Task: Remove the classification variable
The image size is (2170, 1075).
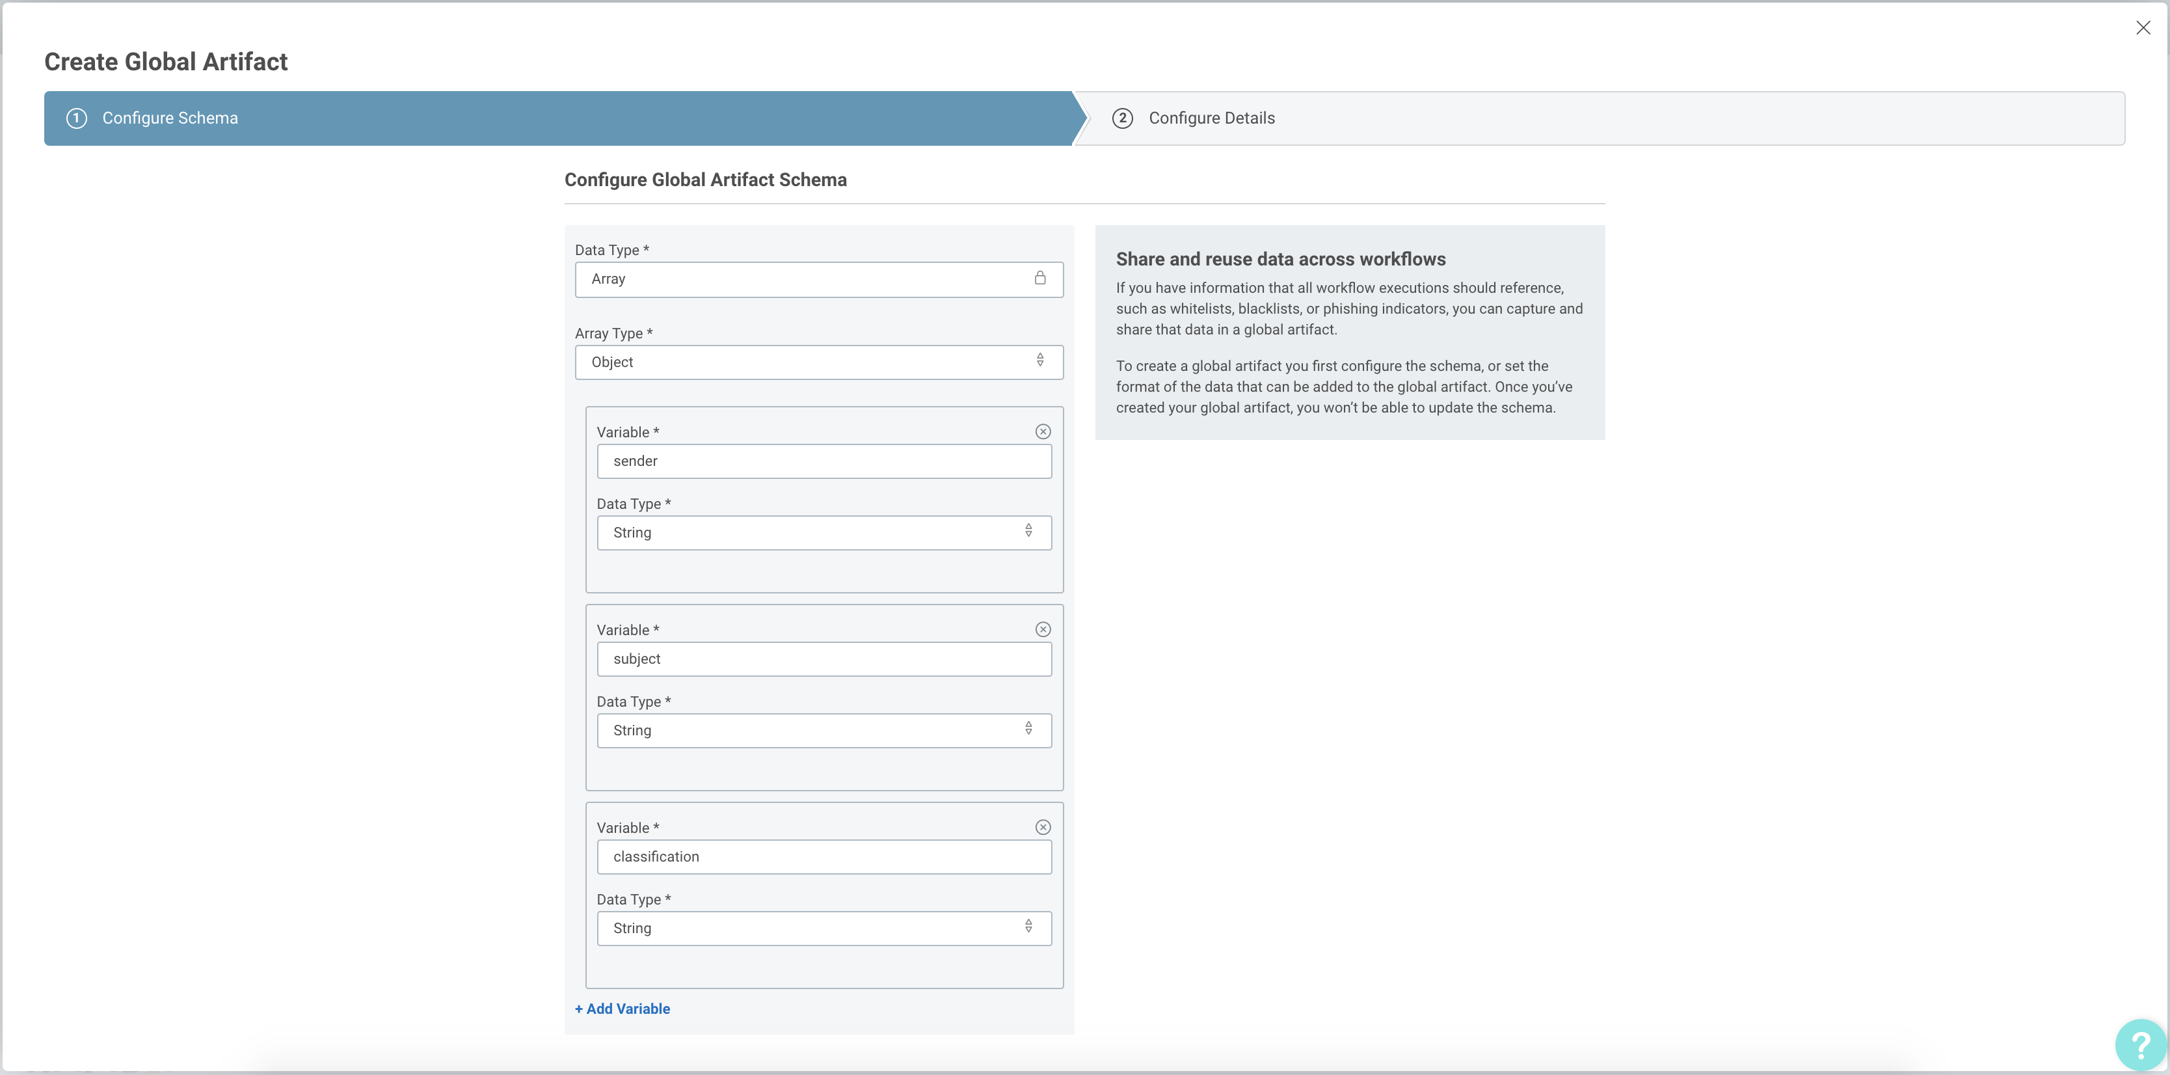Action: coord(1044,826)
